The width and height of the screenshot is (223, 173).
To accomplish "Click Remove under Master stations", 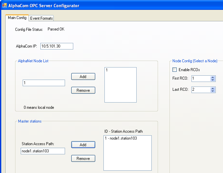I will click(83, 159).
